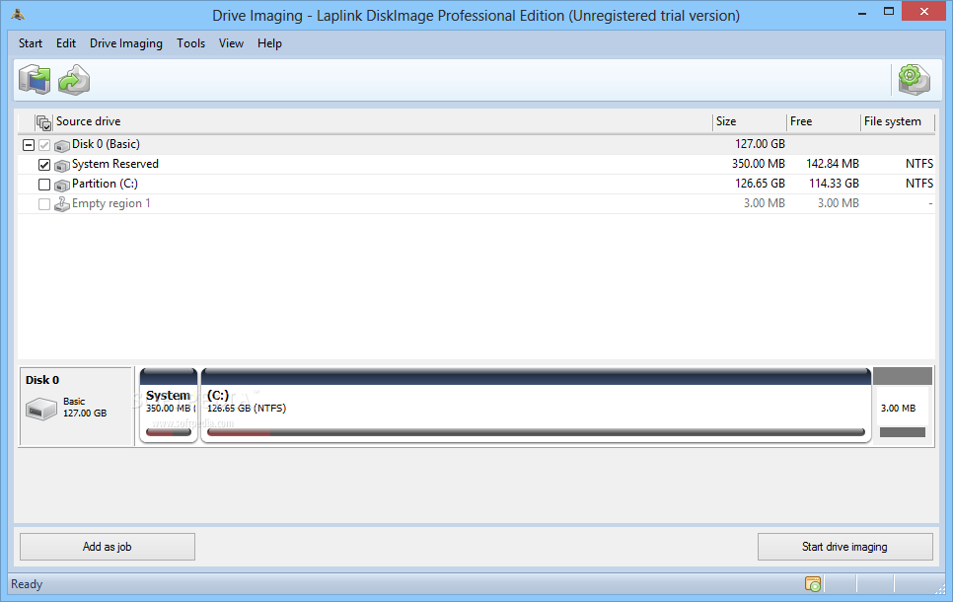
Task: Click the Size column header
Action: point(750,121)
